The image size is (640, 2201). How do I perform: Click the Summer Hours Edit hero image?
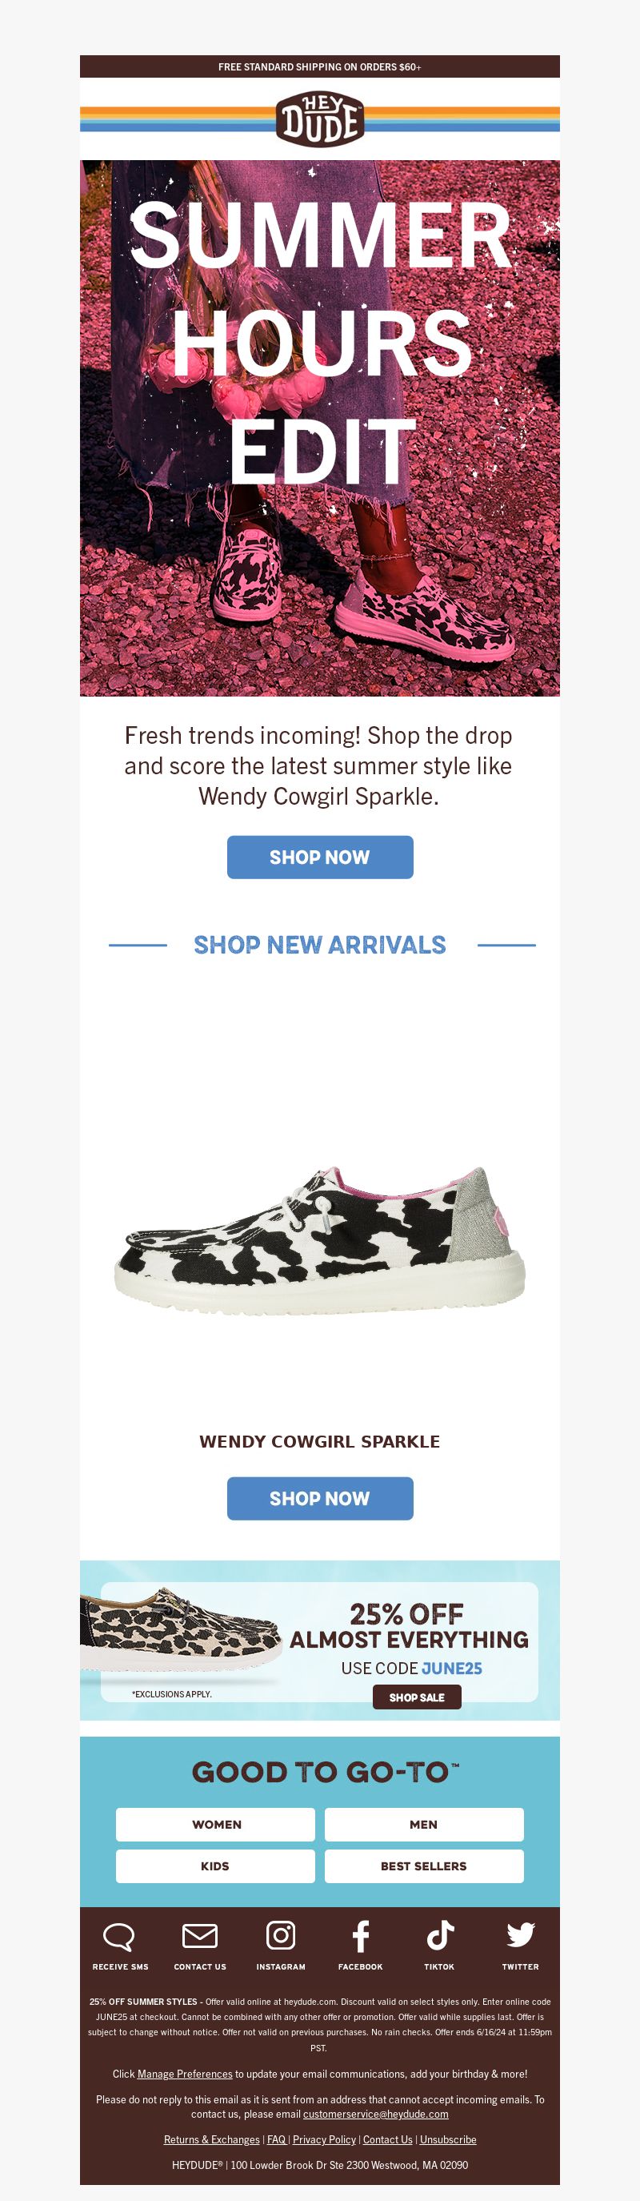(320, 428)
